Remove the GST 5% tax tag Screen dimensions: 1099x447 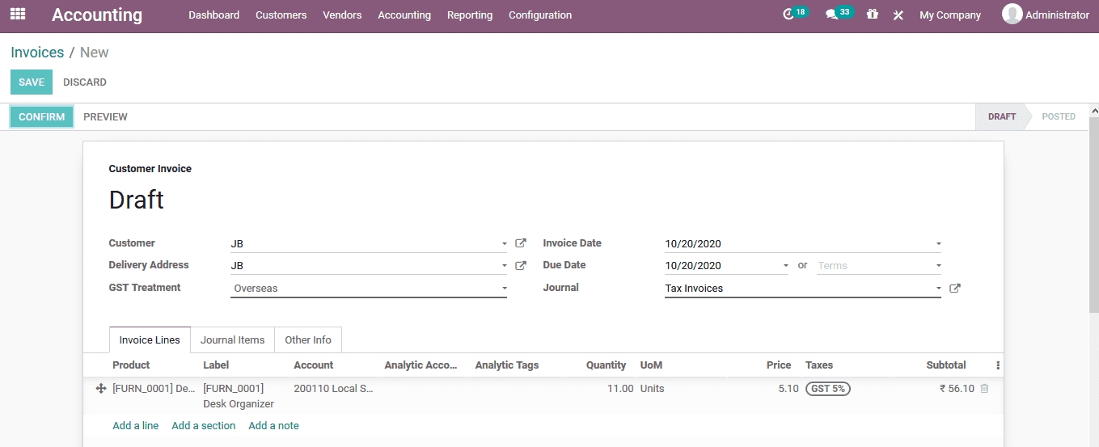tap(827, 389)
